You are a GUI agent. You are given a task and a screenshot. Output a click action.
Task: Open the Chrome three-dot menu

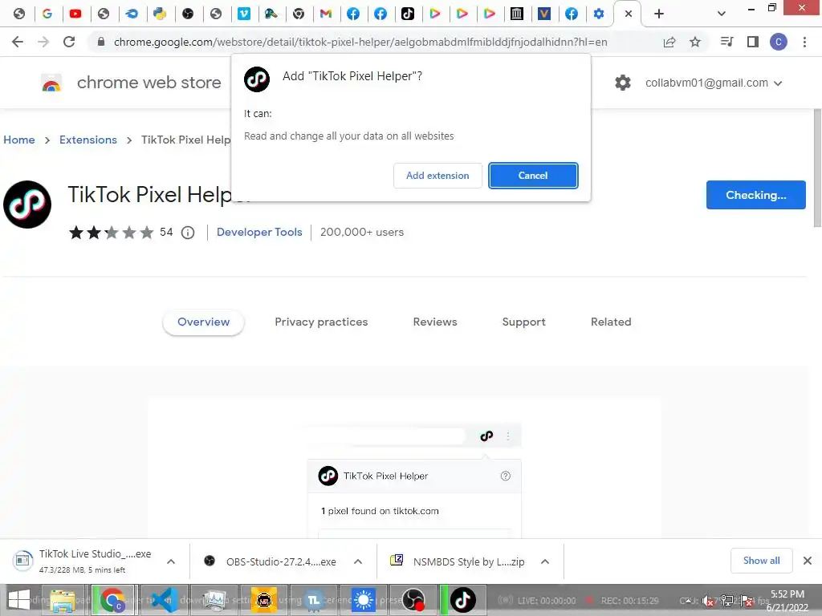click(x=804, y=42)
